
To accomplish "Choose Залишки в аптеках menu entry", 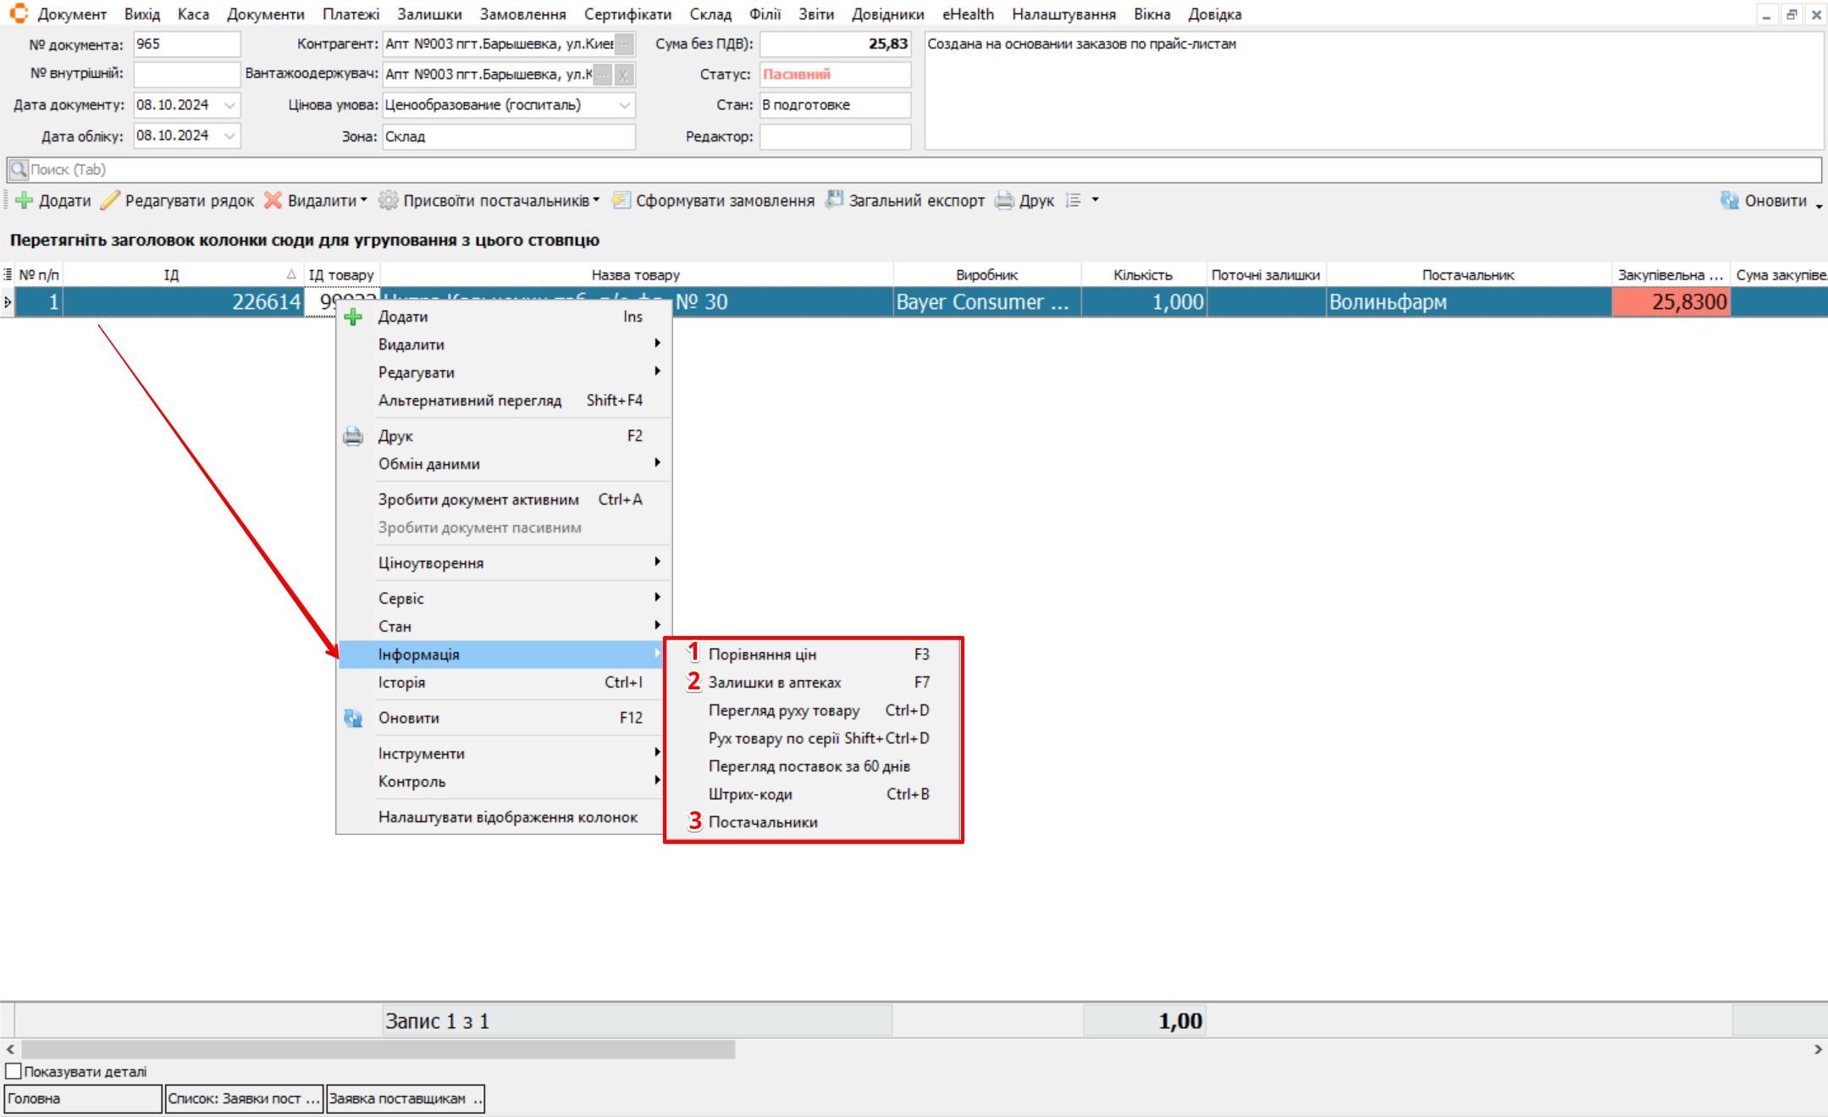I will [774, 683].
